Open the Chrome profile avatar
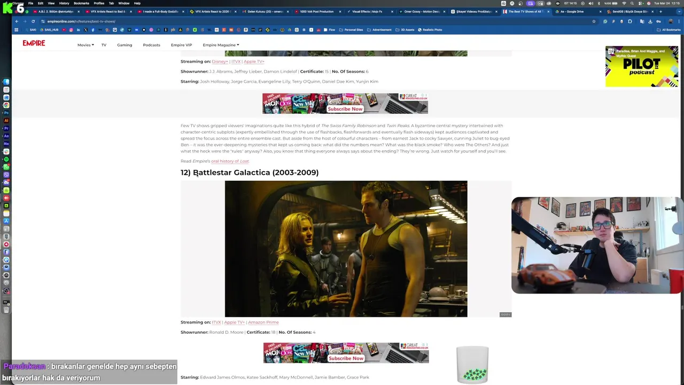Image resolution: width=684 pixels, height=385 pixels. coord(671,21)
